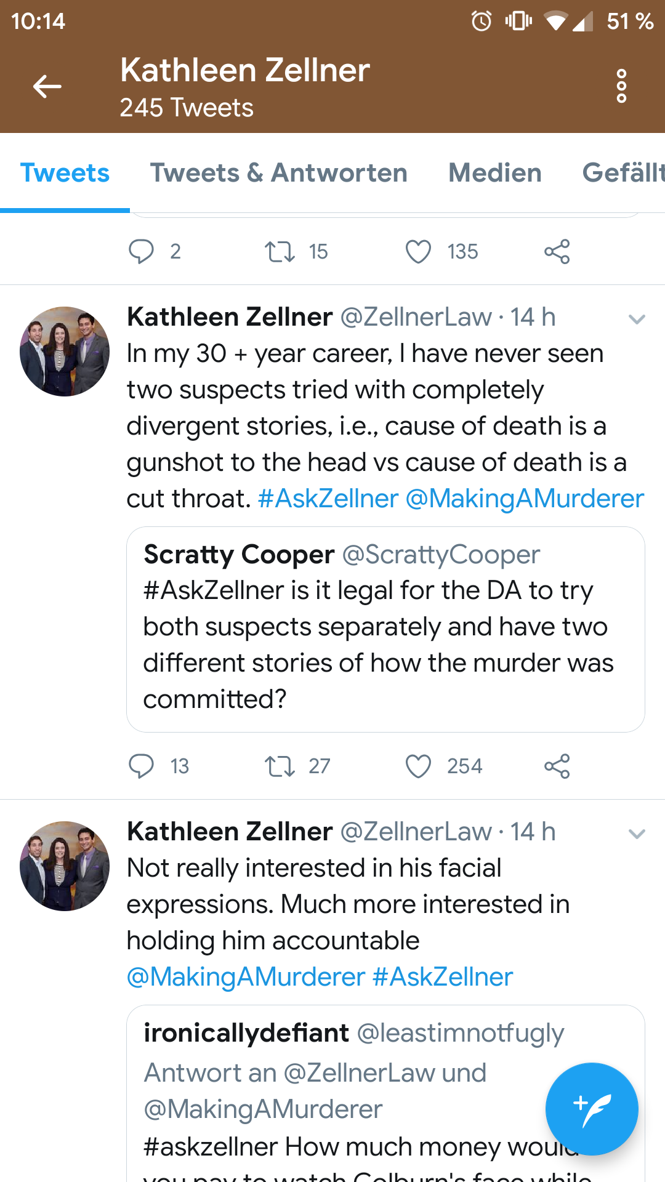Reply to the tweet with 2 comments

tap(141, 252)
